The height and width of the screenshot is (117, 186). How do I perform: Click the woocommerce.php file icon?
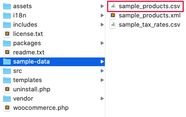coord(7,108)
